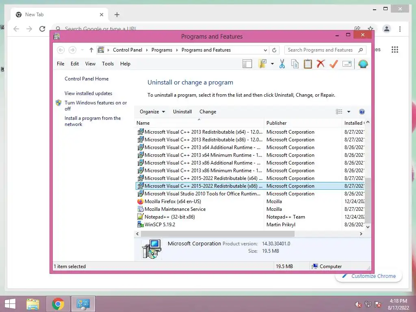Click Chrome's reload page button
The height and width of the screenshot is (312, 416).
point(42,29)
